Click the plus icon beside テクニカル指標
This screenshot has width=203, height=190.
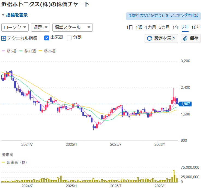tap(4, 38)
